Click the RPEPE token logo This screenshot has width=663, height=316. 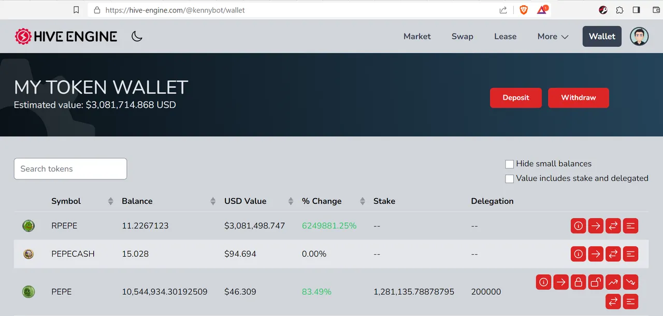[x=28, y=225]
